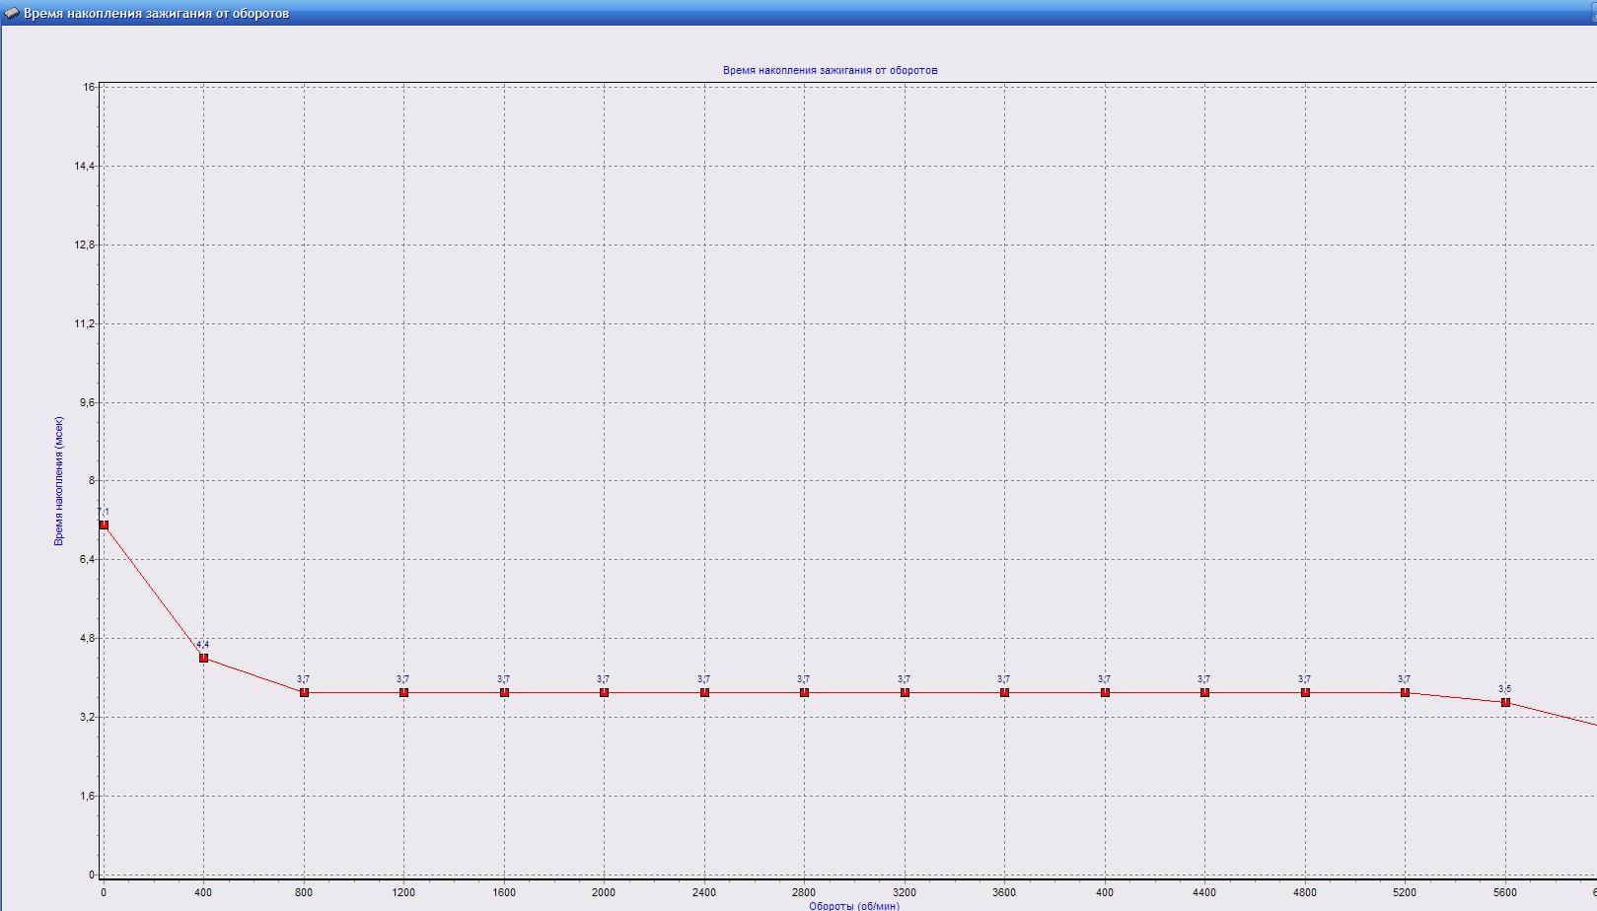Click the '4,8' vertical axis label
The height and width of the screenshot is (911, 1597).
coord(87,639)
